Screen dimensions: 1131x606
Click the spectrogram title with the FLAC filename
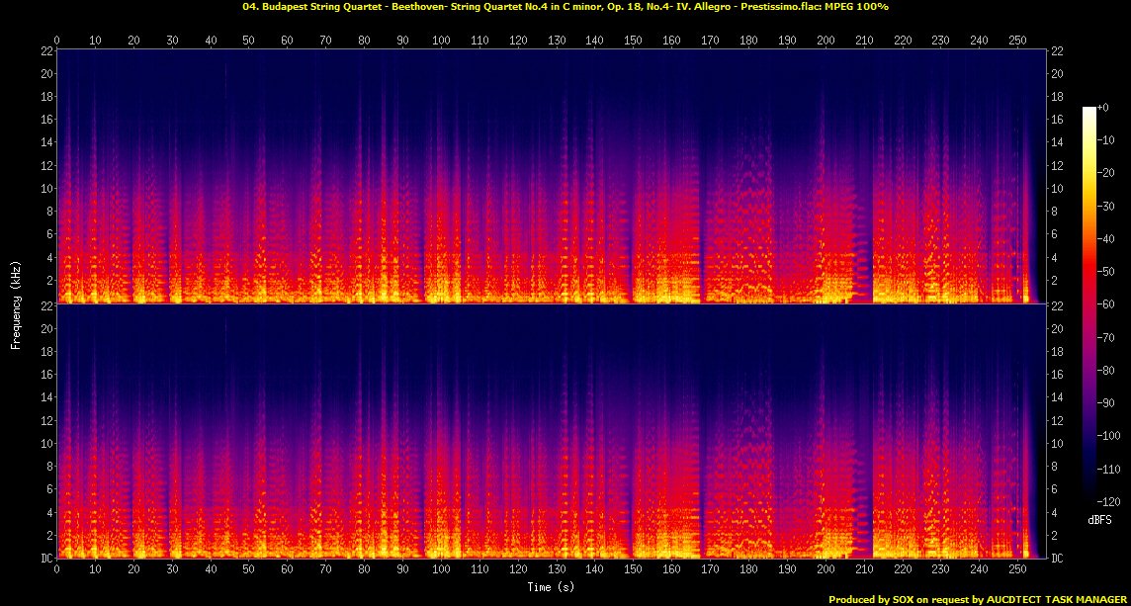565,7
